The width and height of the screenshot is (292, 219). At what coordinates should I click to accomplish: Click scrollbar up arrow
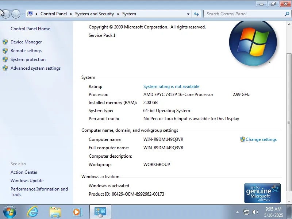[289, 24]
